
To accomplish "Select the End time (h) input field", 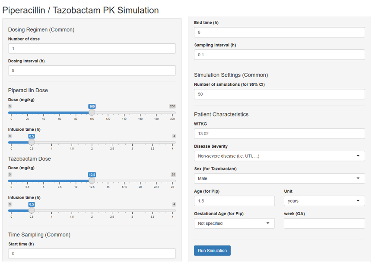I will tap(279, 32).
